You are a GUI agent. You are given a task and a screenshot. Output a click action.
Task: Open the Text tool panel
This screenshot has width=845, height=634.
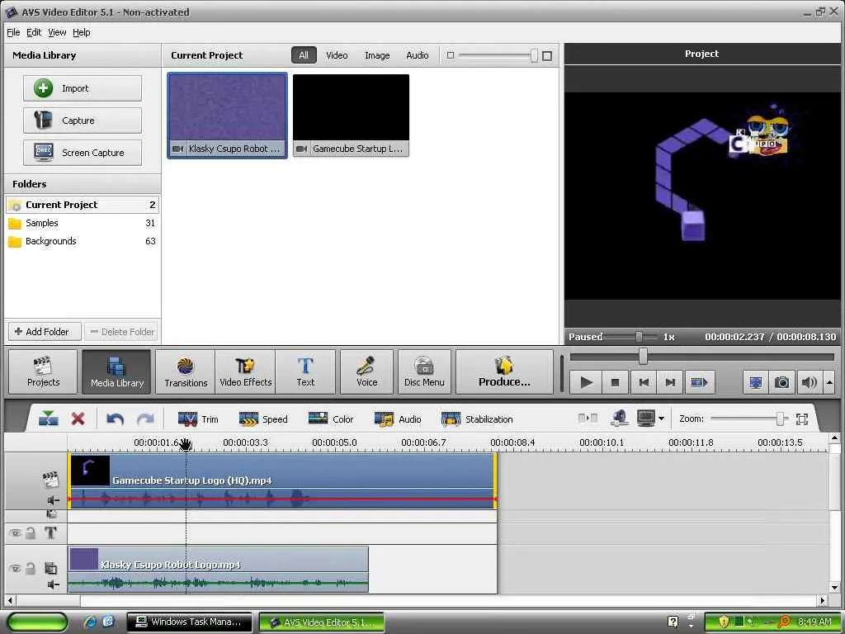point(305,372)
